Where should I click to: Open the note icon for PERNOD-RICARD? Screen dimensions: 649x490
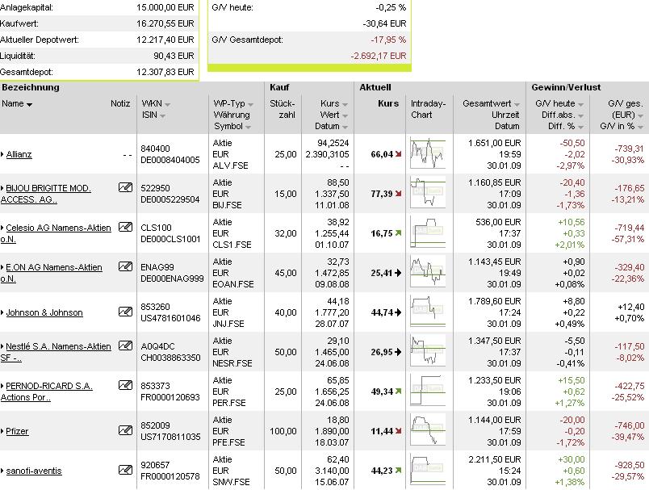click(x=125, y=385)
